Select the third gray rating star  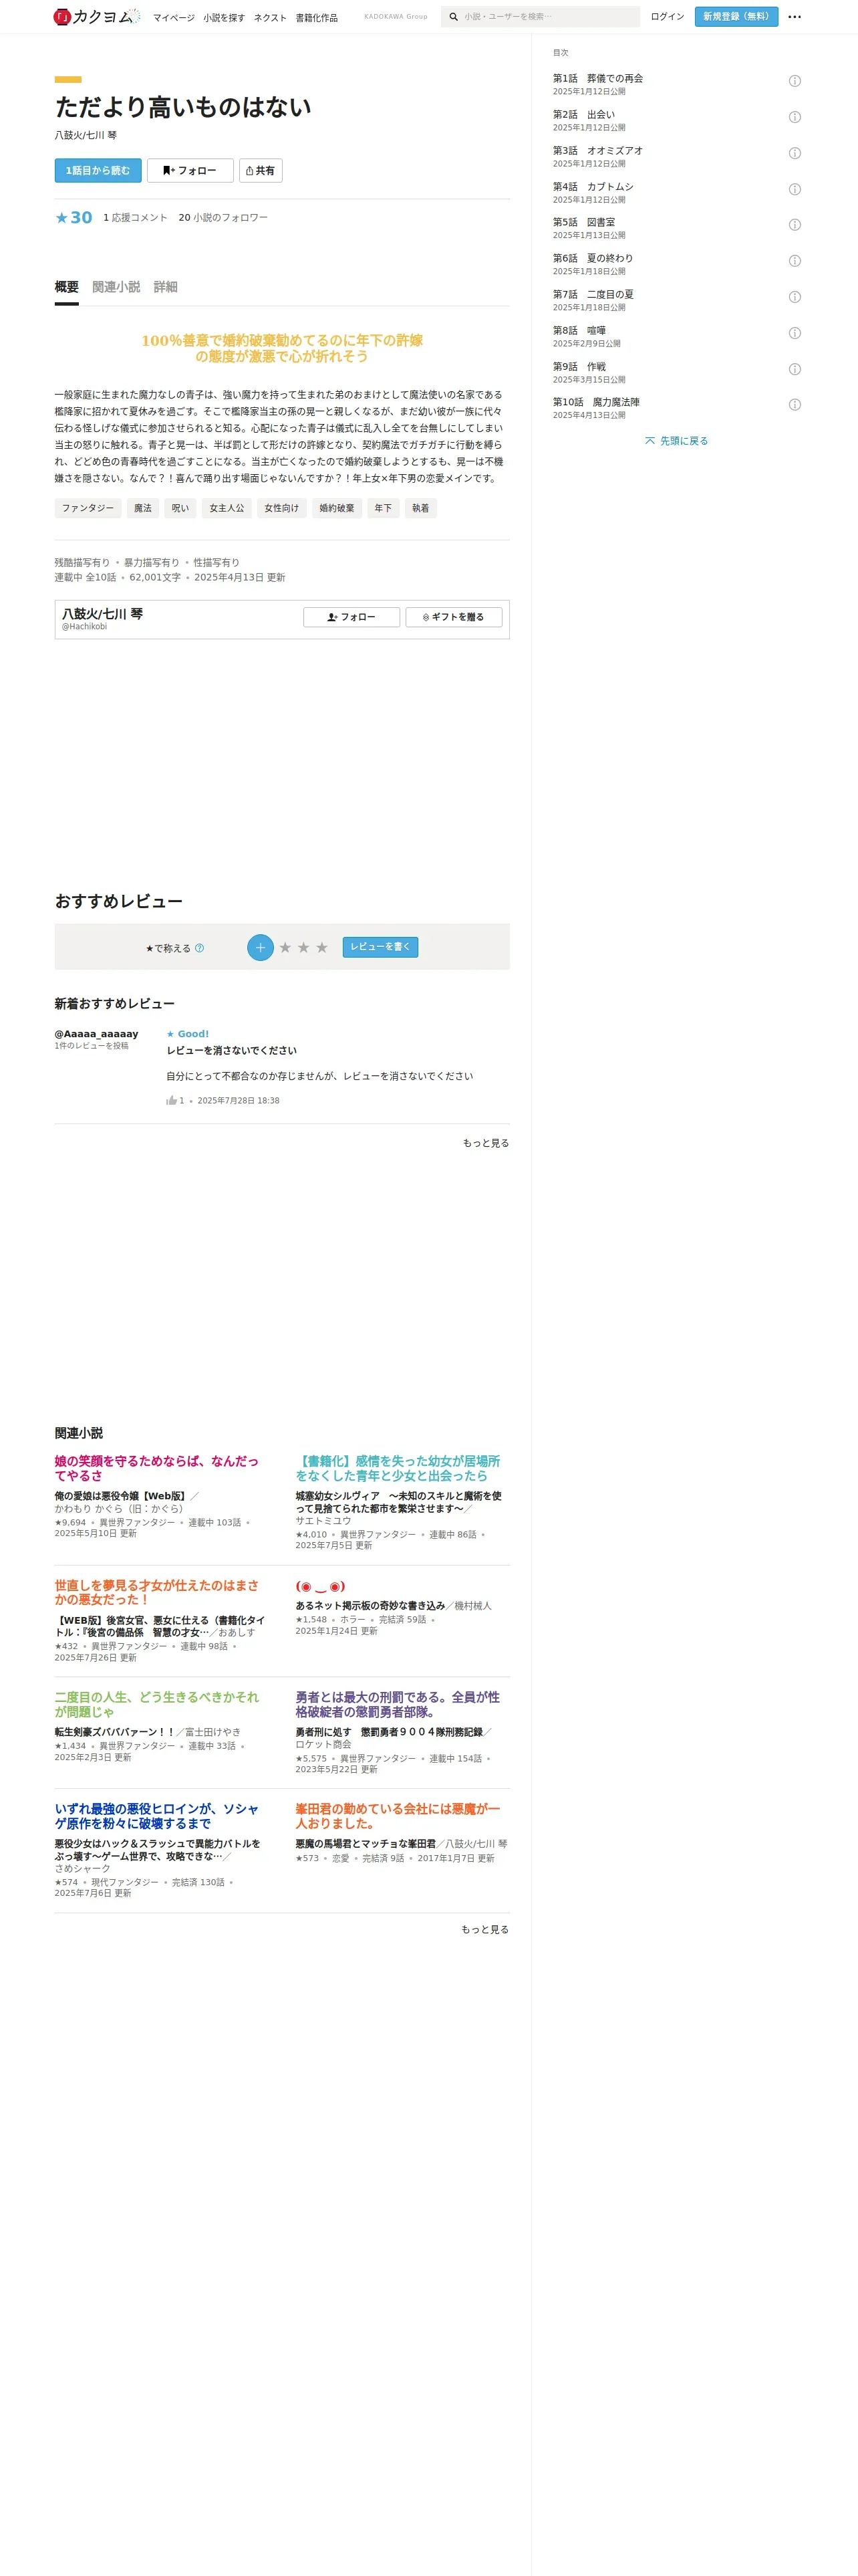tap(321, 947)
